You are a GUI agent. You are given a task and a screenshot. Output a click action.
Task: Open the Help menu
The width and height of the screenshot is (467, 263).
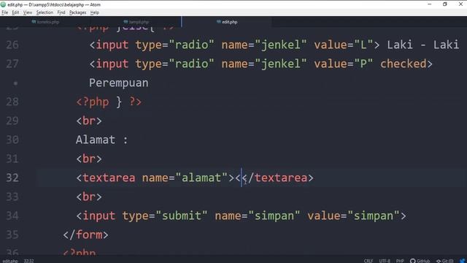[x=94, y=12]
